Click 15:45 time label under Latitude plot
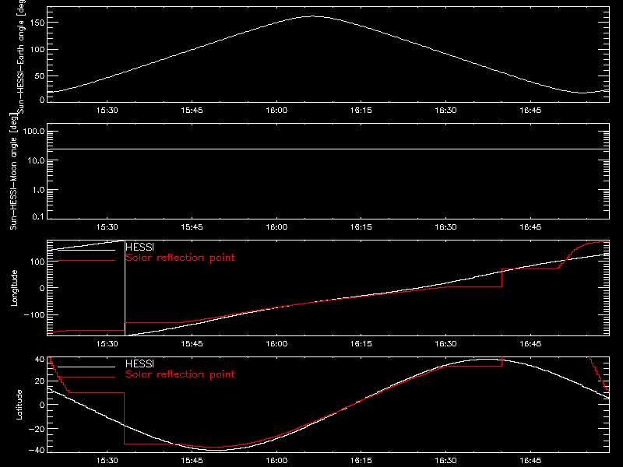 pos(192,461)
